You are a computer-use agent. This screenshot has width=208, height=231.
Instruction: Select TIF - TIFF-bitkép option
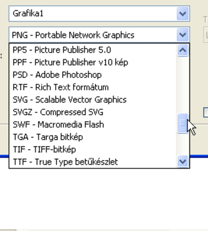(44, 150)
